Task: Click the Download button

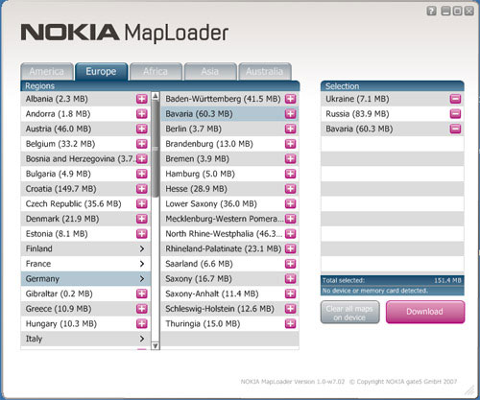Action: point(425,312)
